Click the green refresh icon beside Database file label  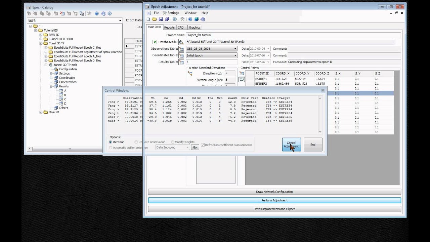[x=155, y=42]
